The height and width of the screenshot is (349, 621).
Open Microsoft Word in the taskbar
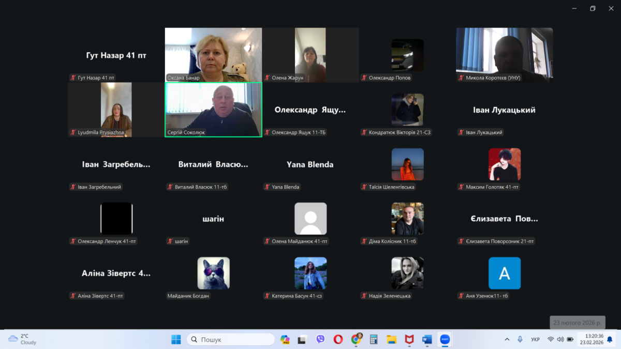(x=427, y=339)
